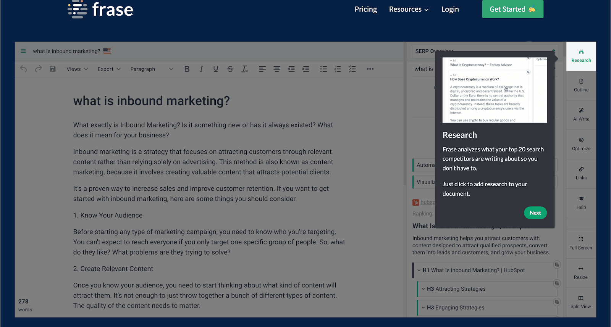611x327 pixels.
Task: Open the Optimize sidebar tab
Action: click(581, 144)
